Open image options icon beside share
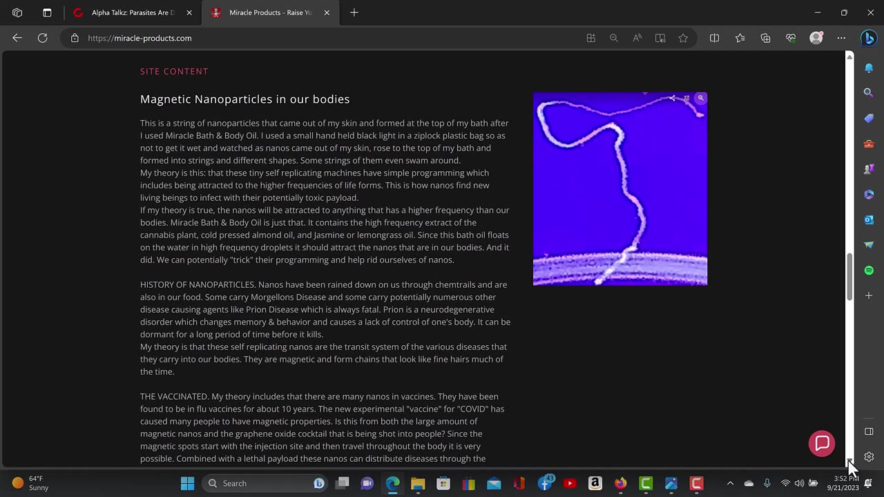This screenshot has height=497, width=884. tap(686, 99)
